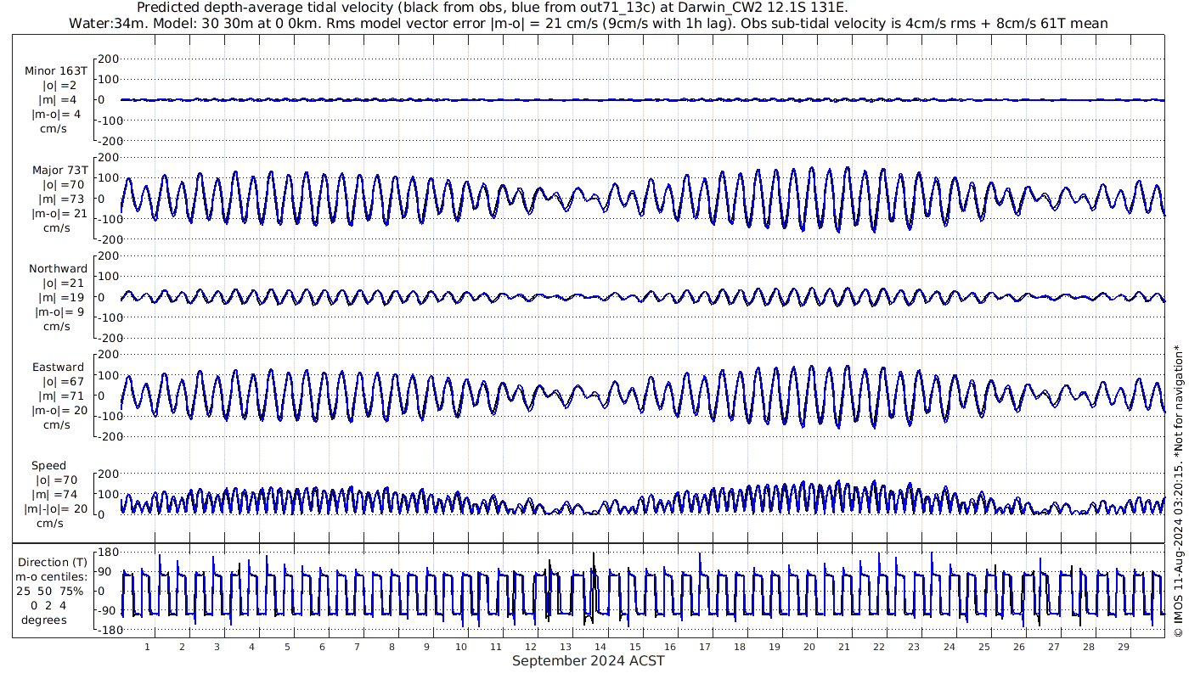Click the 'm-o centiles:' label
The width and height of the screenshot is (1189, 679).
click(53, 577)
